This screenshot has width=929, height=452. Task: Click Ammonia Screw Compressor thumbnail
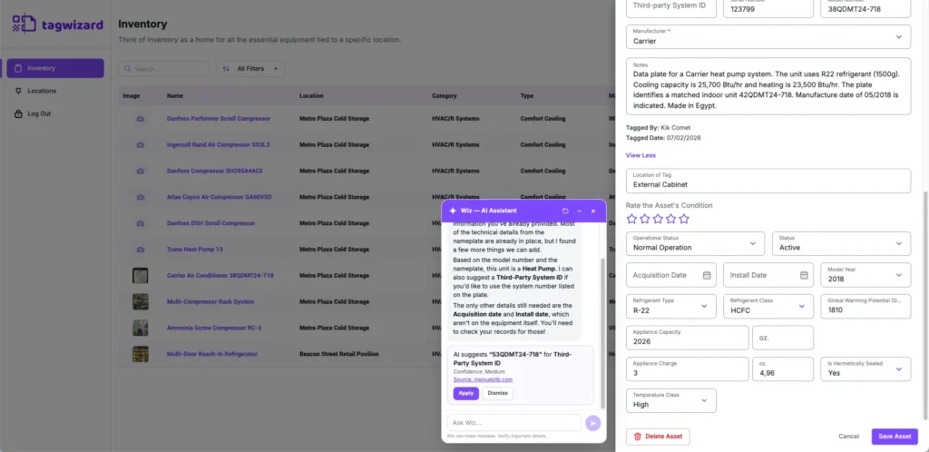pos(141,328)
